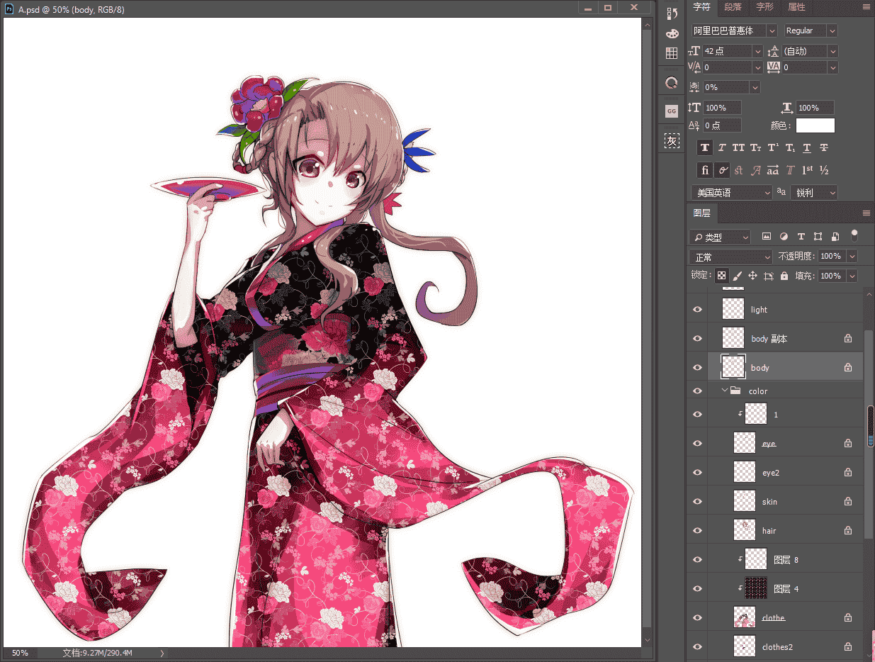This screenshot has width=875, height=662.
Task: Apply superscript text style
Action: [772, 147]
